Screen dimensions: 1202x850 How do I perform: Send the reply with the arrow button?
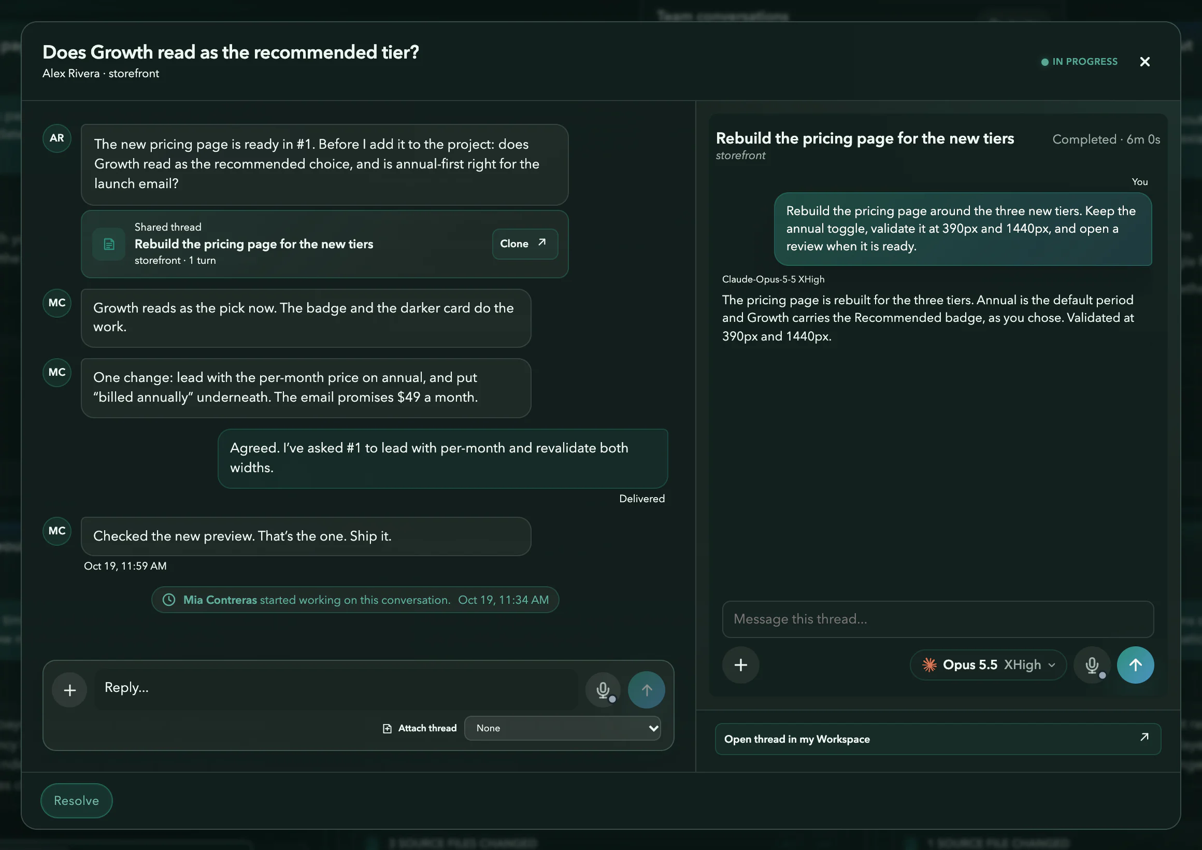click(x=647, y=690)
